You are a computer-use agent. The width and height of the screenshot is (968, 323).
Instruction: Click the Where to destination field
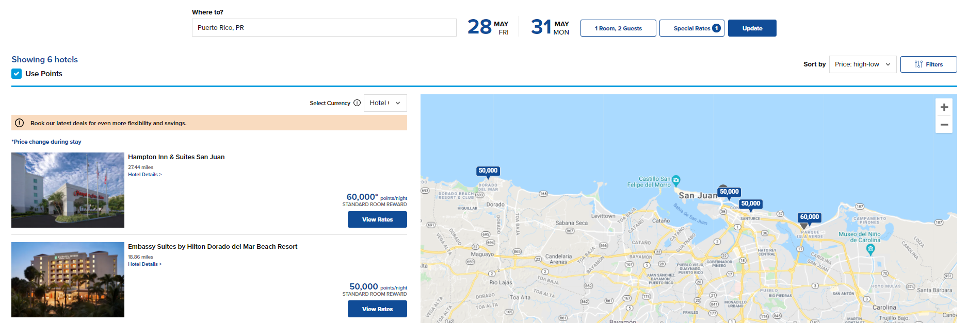click(x=324, y=28)
